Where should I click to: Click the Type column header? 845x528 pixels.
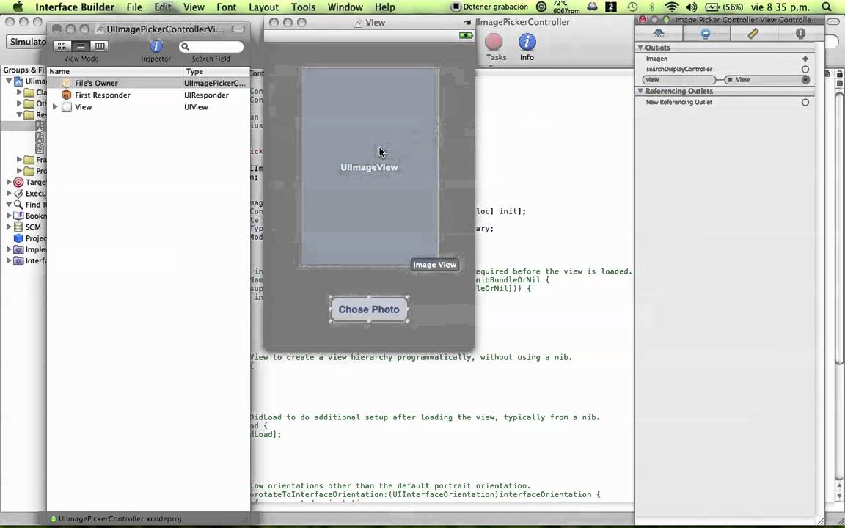point(216,71)
